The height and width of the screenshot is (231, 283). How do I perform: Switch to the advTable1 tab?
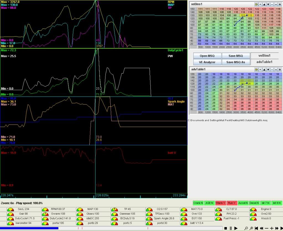tap(265, 62)
